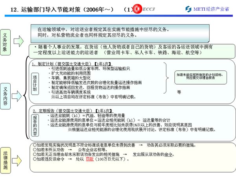This screenshot has height=177, width=236.
Task: Click the line 在运输领域中，对运送业者规定
Action: 103,29
